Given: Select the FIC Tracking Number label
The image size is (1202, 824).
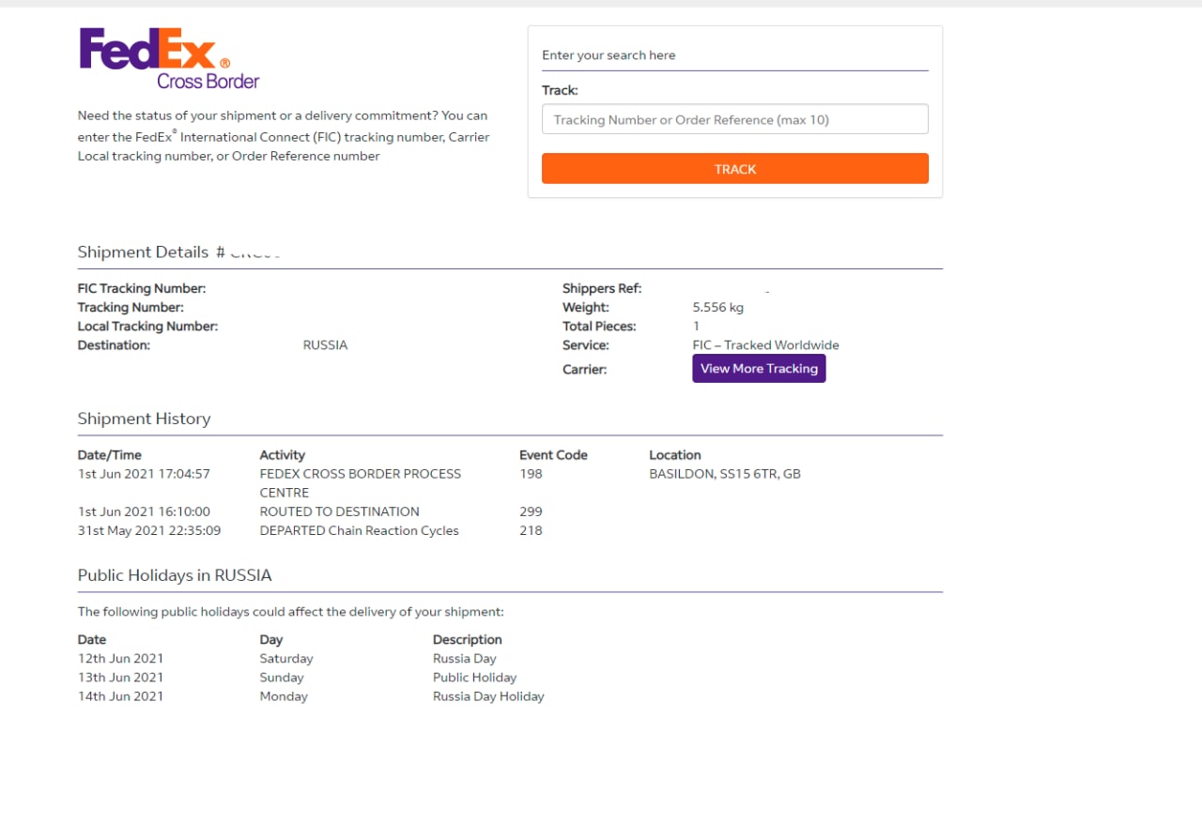Looking at the screenshot, I should click(142, 289).
